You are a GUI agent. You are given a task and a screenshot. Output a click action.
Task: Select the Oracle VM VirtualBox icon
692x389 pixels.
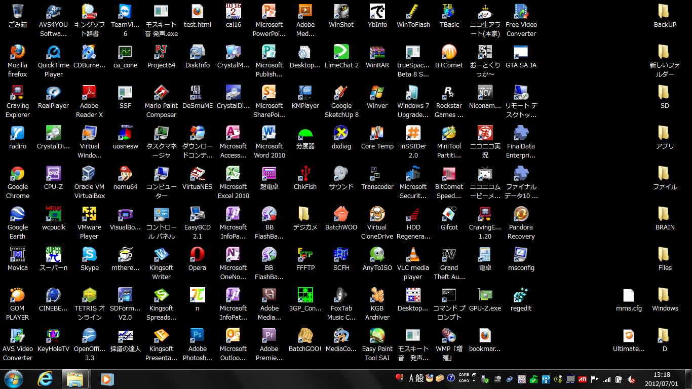(x=90, y=182)
